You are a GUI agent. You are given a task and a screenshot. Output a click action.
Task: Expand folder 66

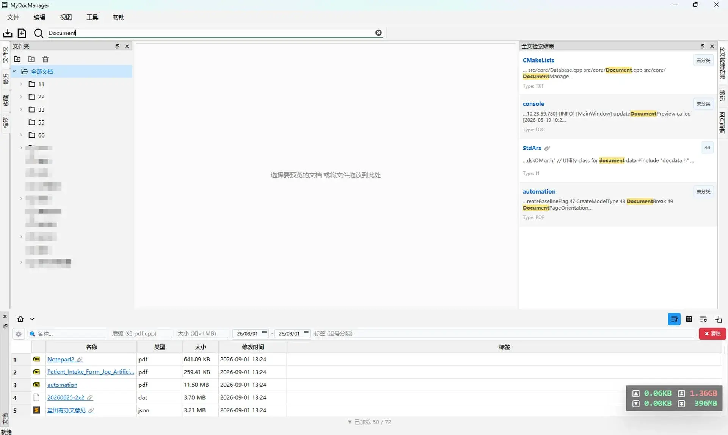[x=21, y=135]
